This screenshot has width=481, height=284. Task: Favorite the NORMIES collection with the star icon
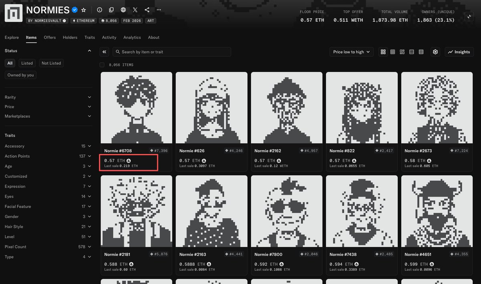[83, 10]
